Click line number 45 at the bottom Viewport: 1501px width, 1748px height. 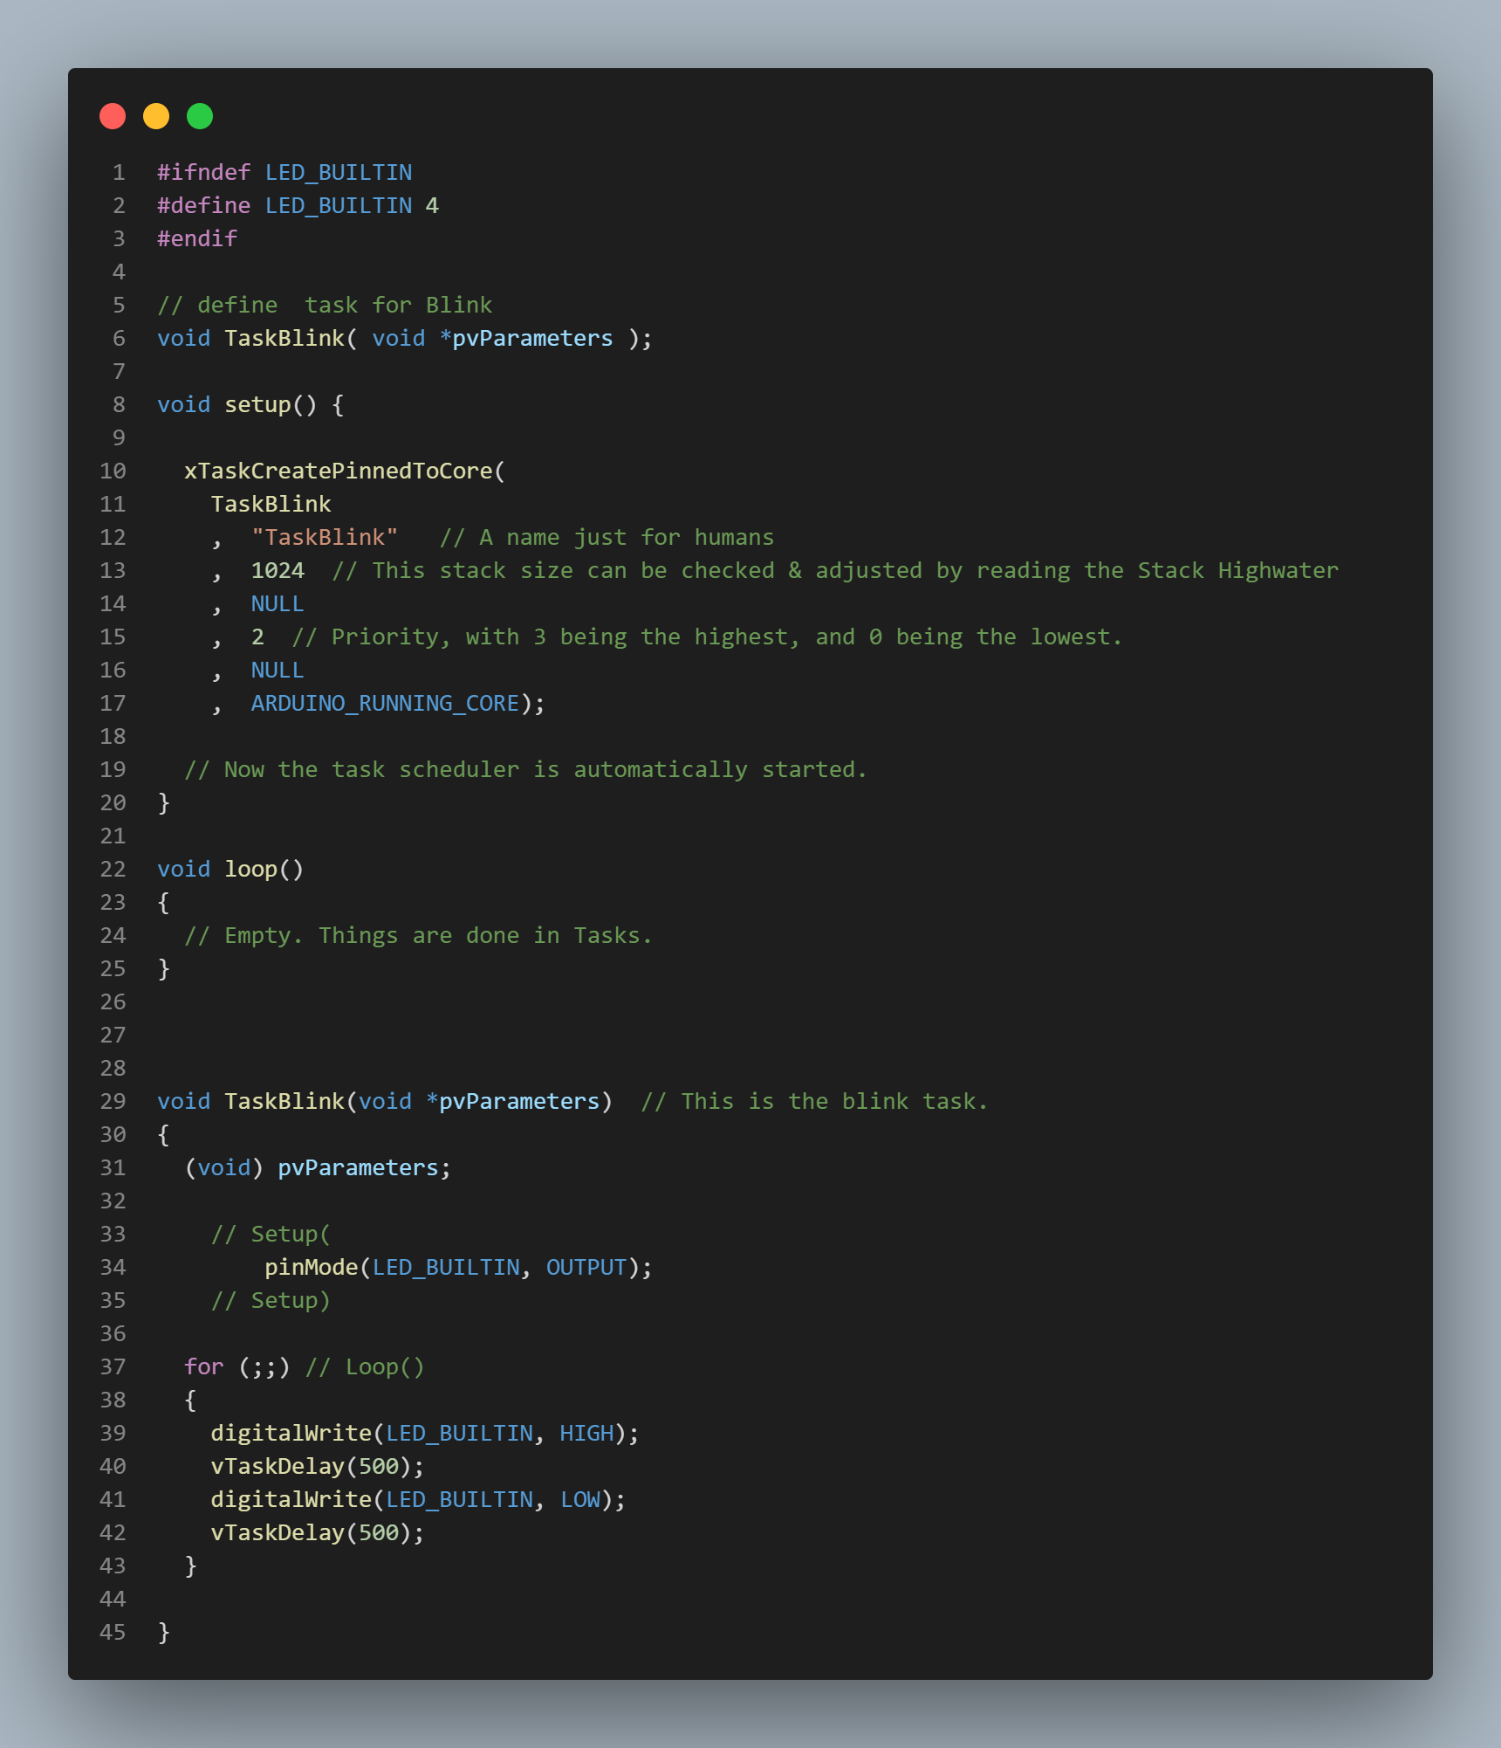[113, 1633]
